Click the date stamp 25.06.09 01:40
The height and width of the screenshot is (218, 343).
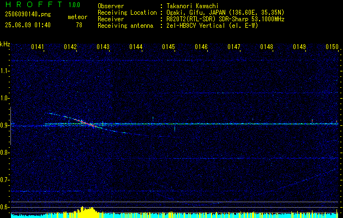tap(28, 25)
